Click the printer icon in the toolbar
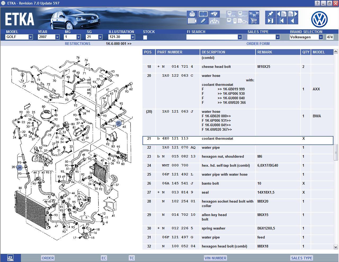 (x=192, y=14)
